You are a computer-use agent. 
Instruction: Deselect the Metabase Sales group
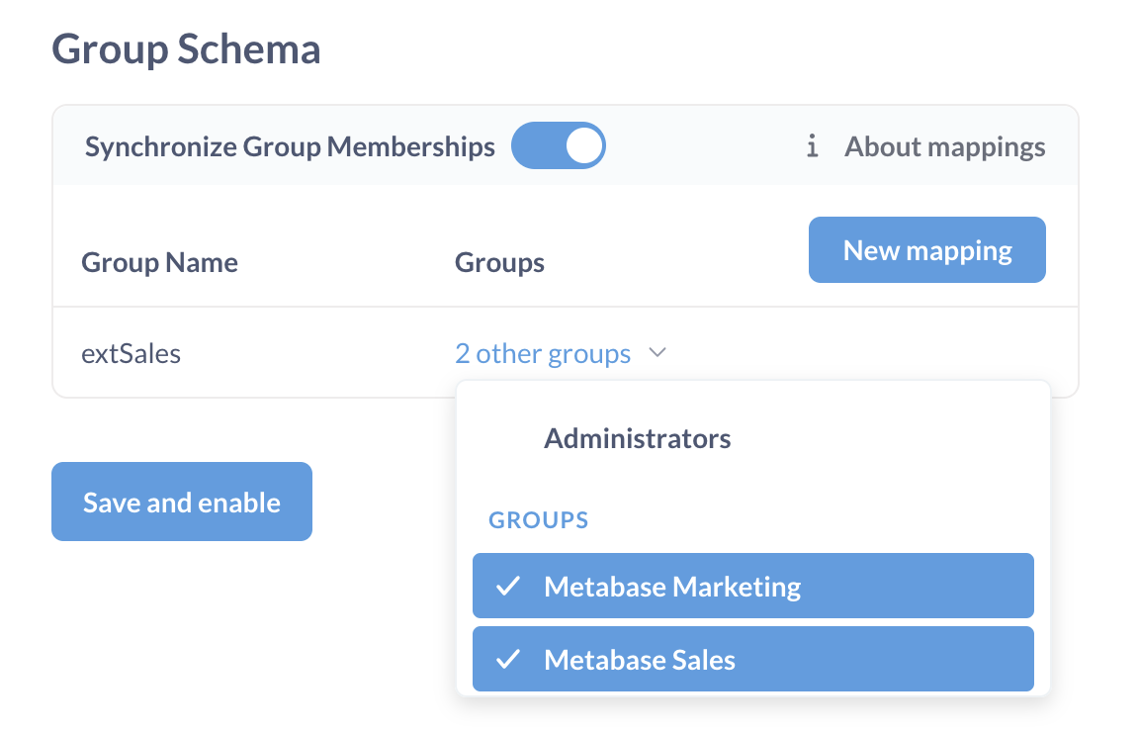[640, 659]
